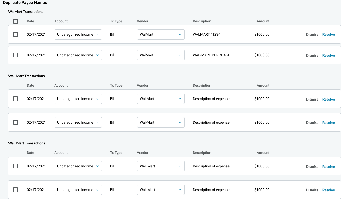Open the first Wall Mart vendor dropdown
The height and width of the screenshot is (199, 341).
tap(161, 166)
